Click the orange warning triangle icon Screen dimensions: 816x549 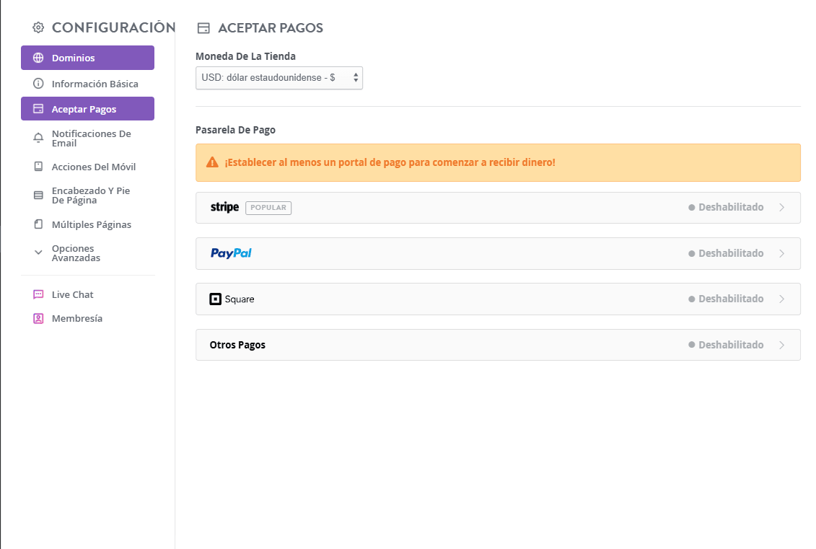click(x=212, y=162)
